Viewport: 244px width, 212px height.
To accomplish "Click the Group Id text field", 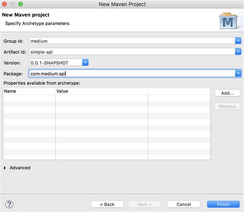I will [132, 41].
